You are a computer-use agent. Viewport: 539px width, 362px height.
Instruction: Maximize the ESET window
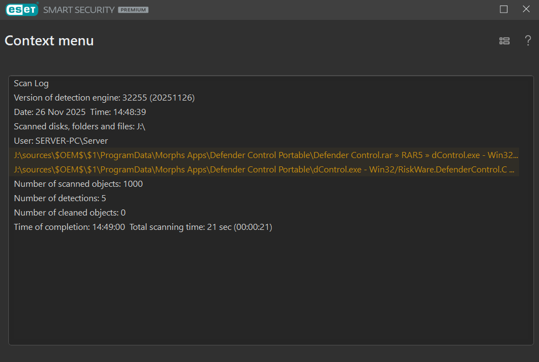pos(504,9)
